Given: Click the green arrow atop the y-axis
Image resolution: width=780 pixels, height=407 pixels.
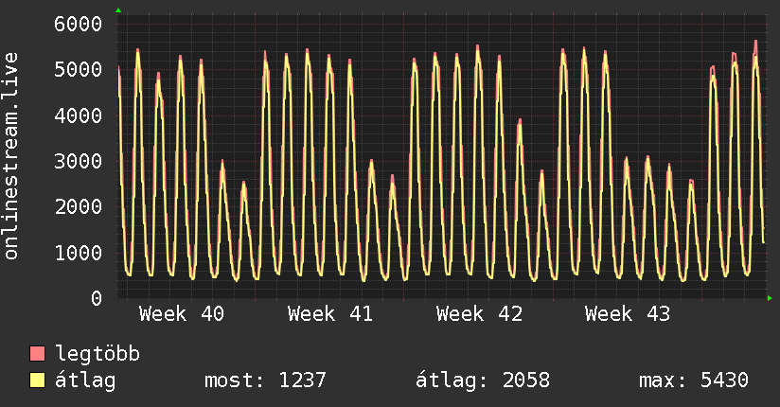Looking at the screenshot, I should pyautogui.click(x=118, y=10).
